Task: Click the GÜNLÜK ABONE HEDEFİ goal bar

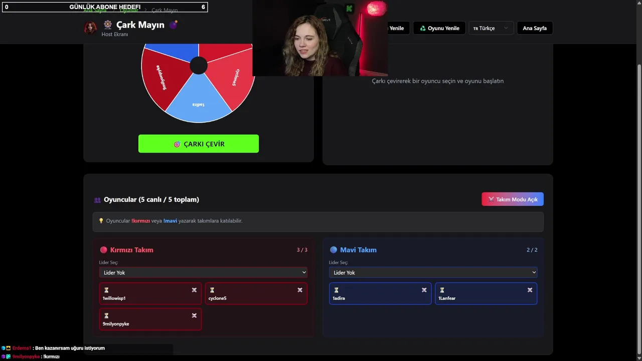Action: point(105,7)
